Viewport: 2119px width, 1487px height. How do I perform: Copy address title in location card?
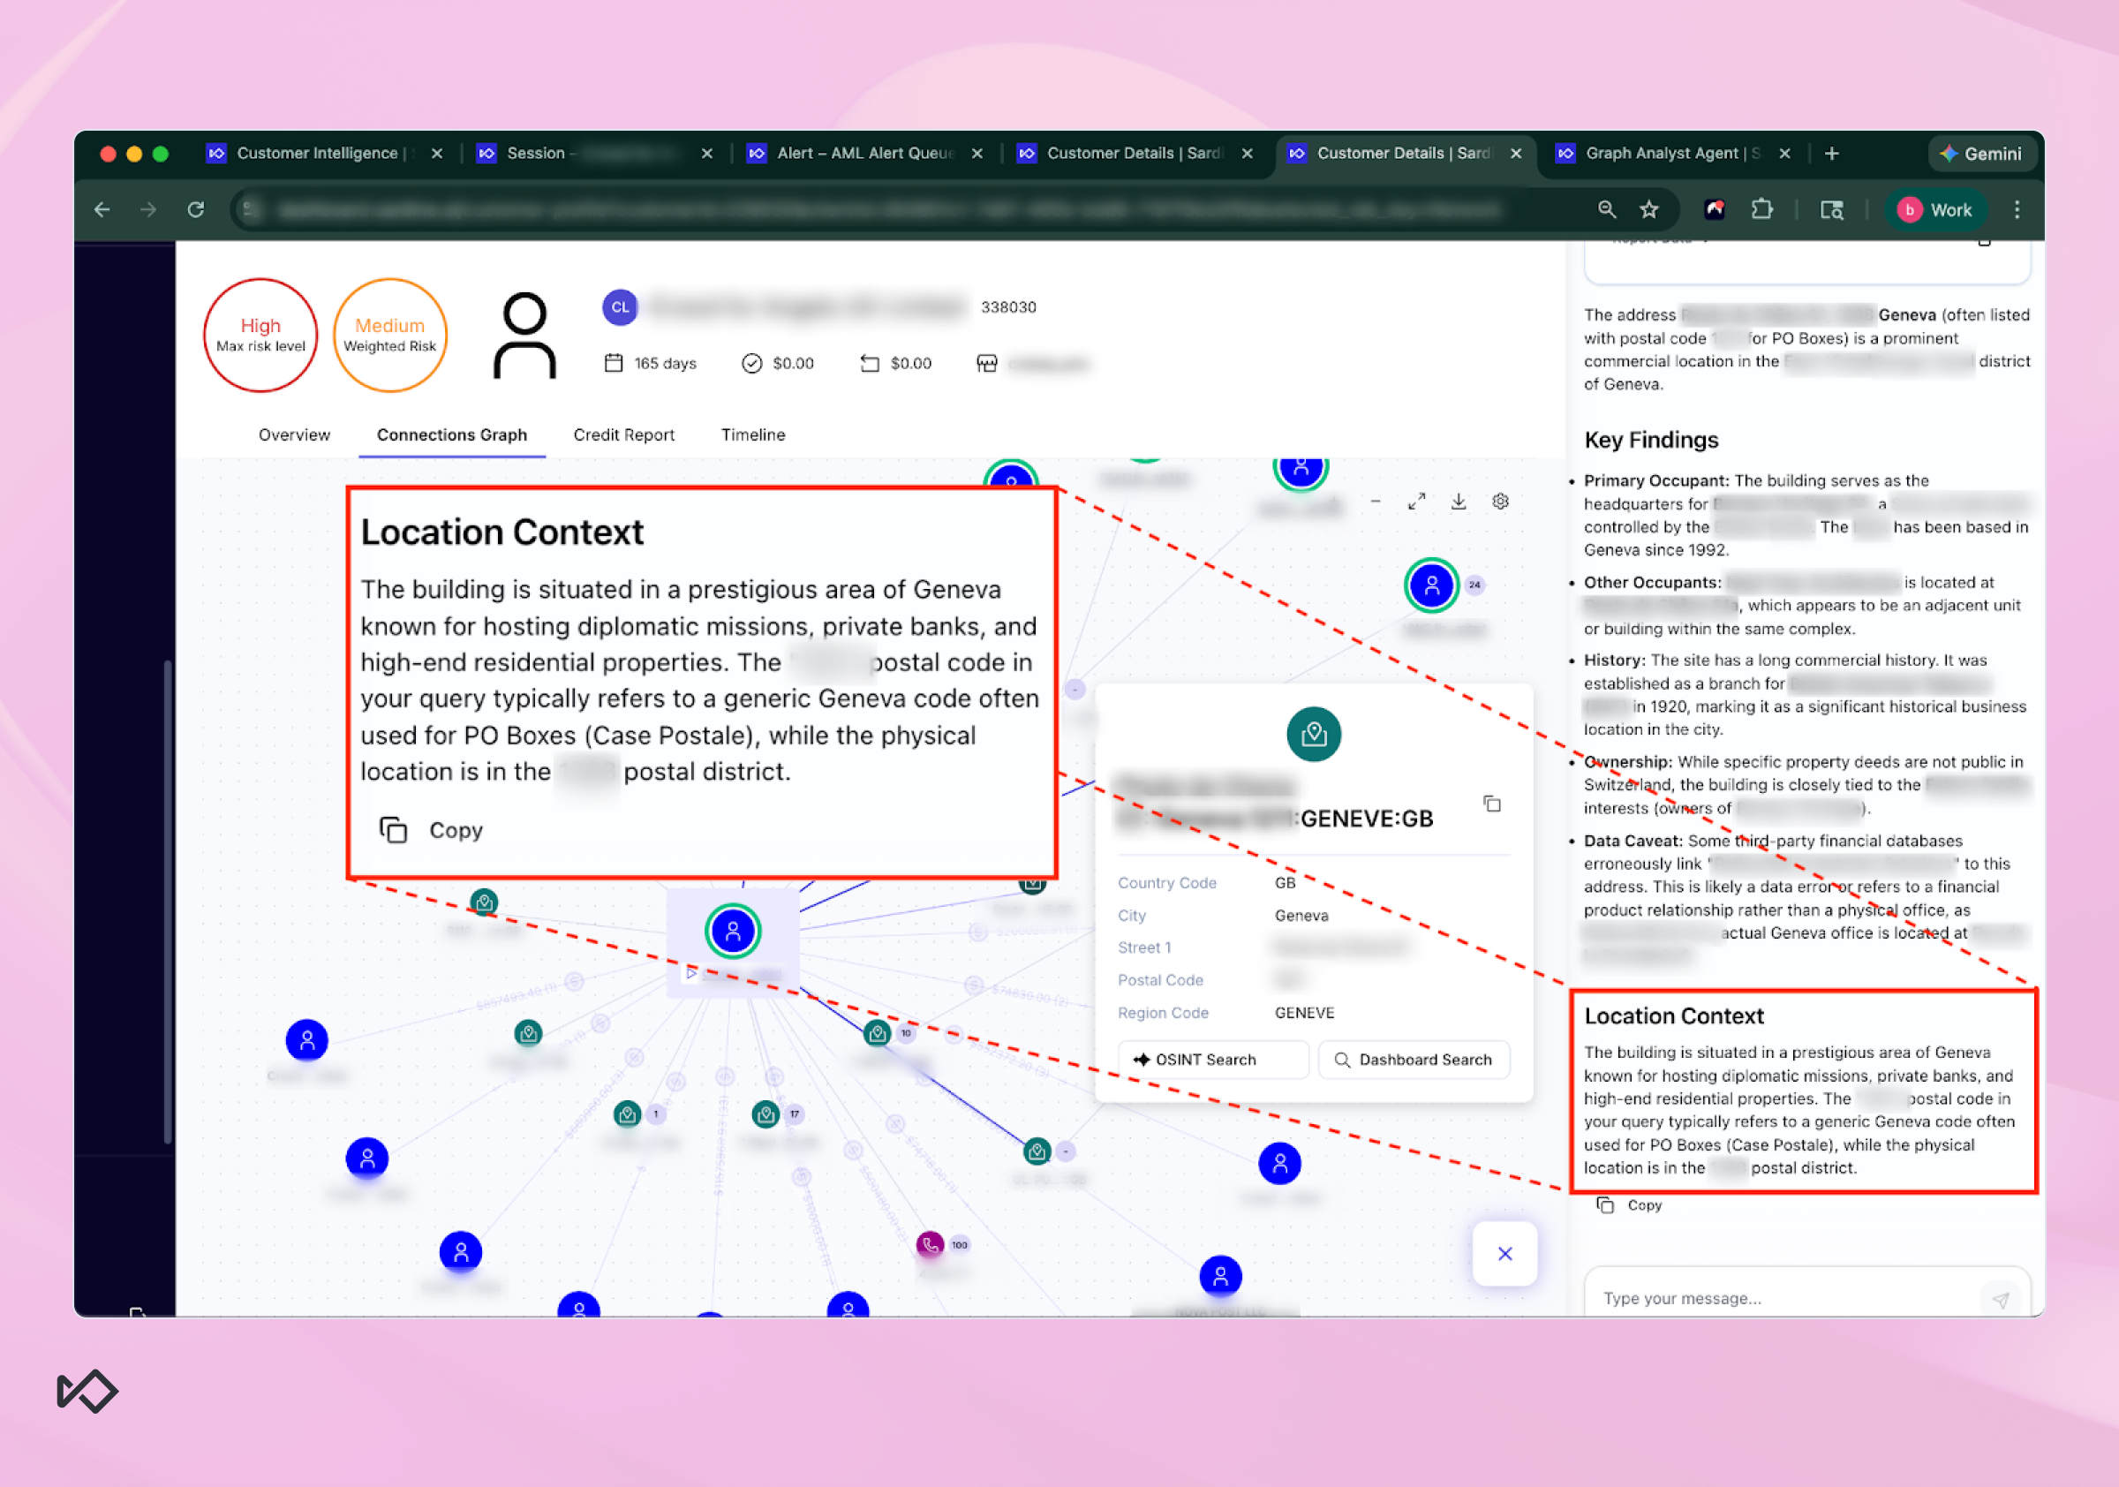point(1491,803)
